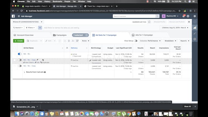
Task: Open the notifications bell
Action: click(184, 16)
